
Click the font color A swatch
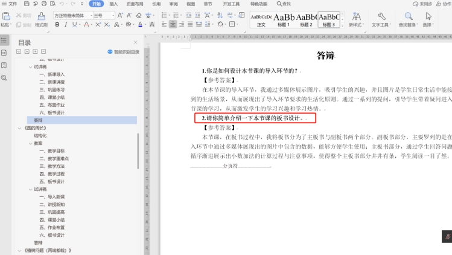click(141, 25)
